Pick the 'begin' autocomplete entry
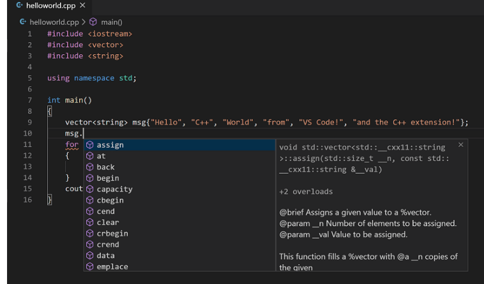Viewport: 484px width, 284px height. click(x=108, y=178)
